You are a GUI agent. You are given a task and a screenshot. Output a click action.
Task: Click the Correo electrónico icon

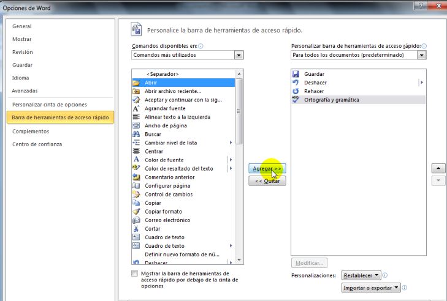click(136, 220)
